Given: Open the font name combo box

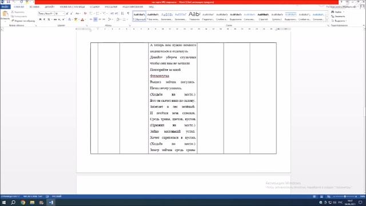Looking at the screenshot, I should (46, 14).
